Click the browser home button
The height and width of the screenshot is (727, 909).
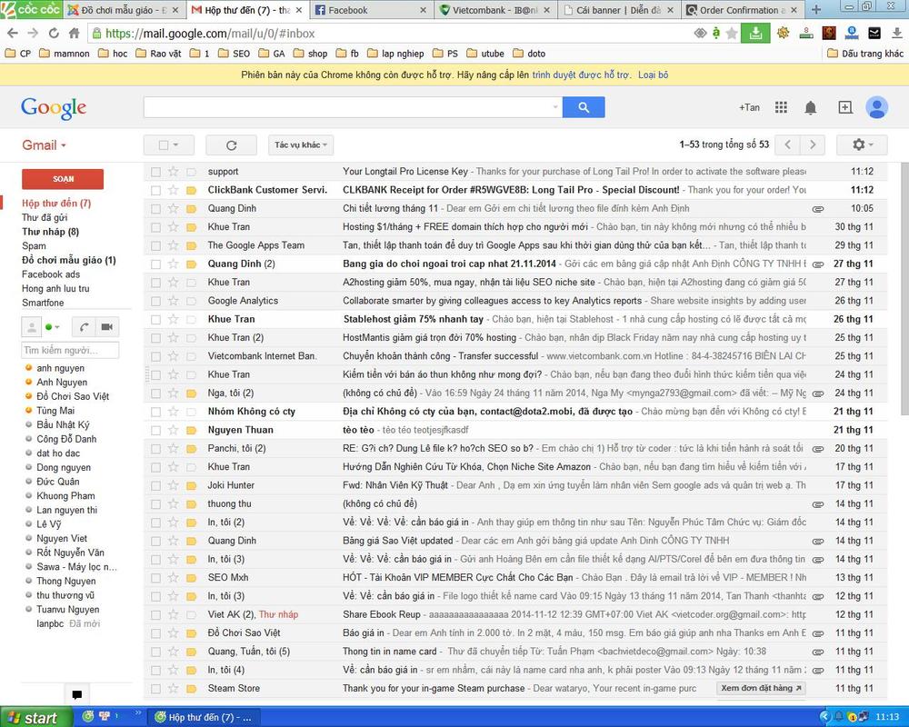click(74, 33)
